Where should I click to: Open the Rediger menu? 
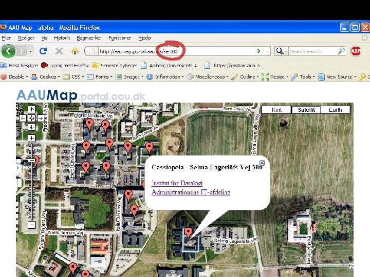click(x=26, y=37)
